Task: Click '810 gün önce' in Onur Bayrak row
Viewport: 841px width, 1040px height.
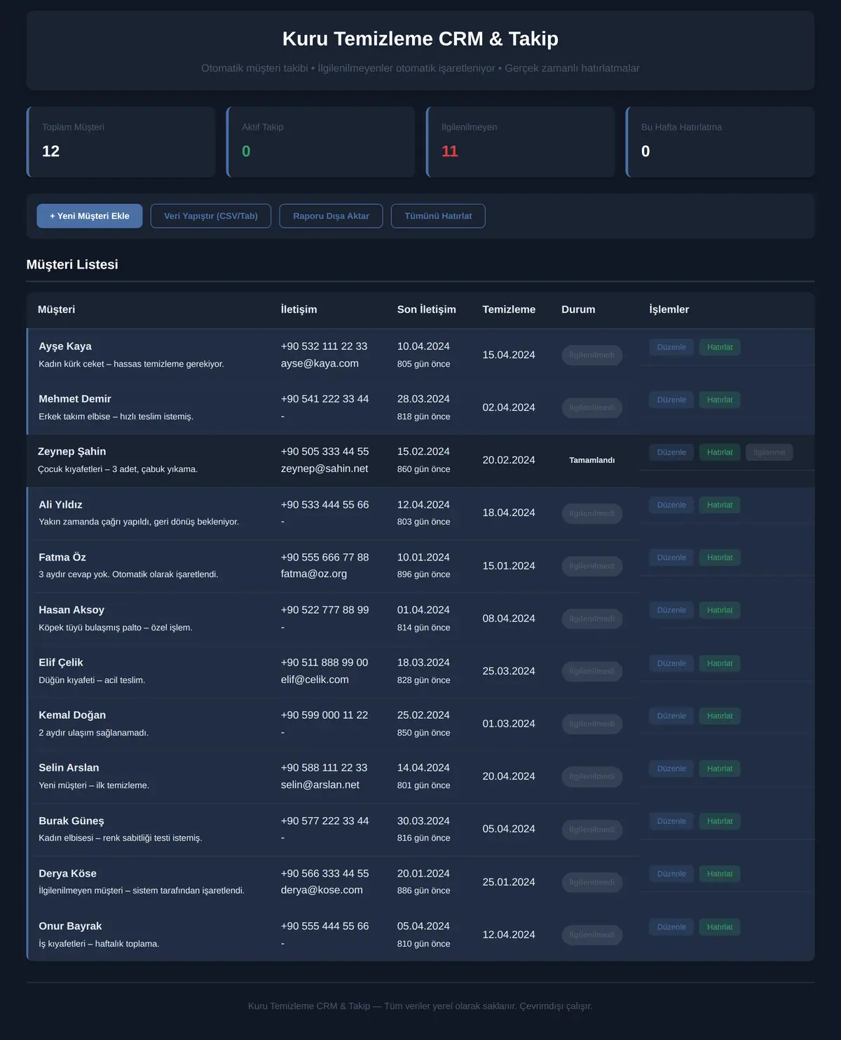Action: click(x=424, y=944)
